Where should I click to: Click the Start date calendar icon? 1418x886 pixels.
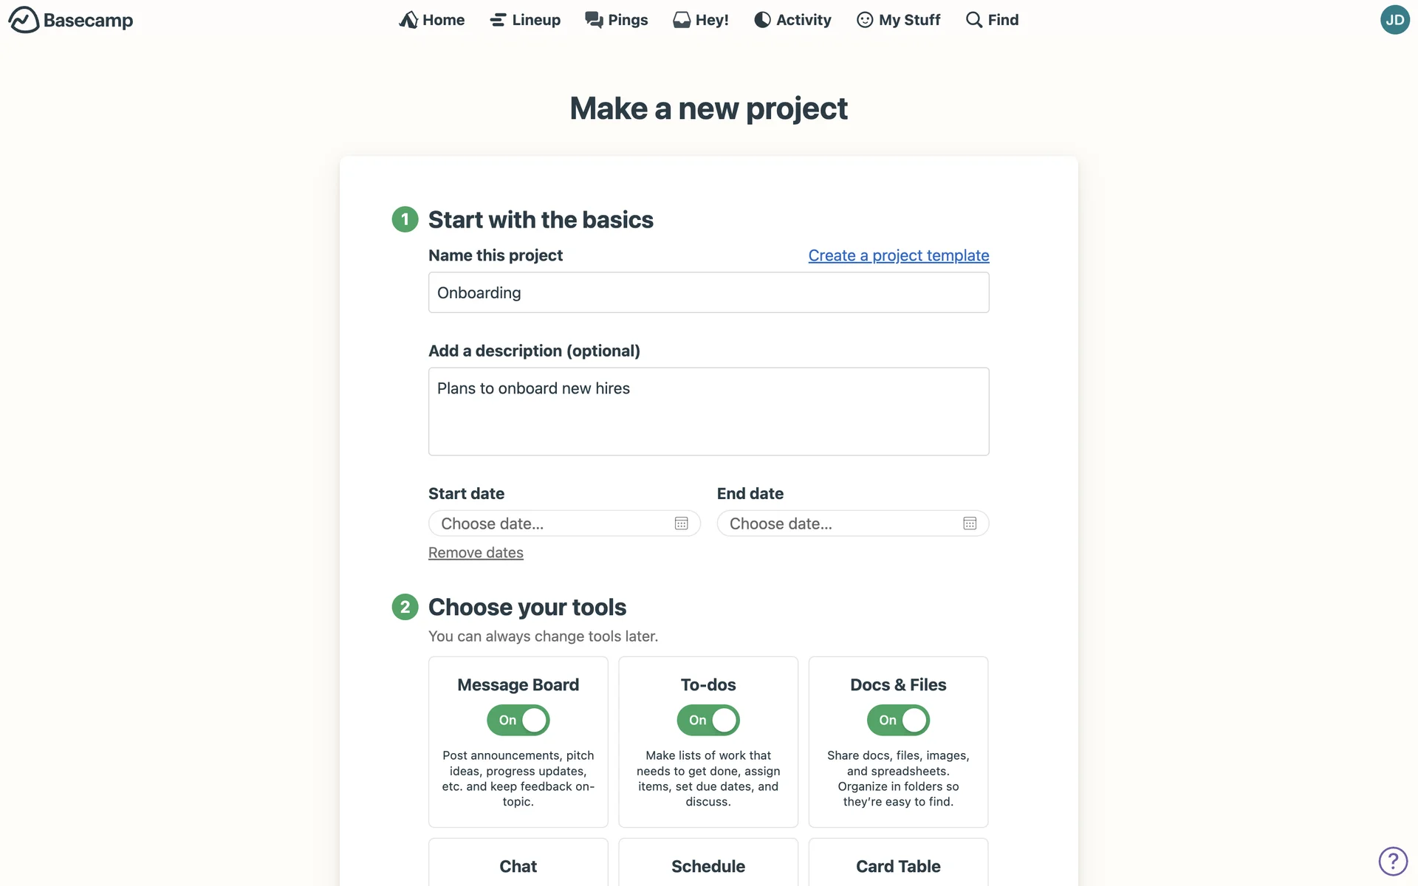click(x=681, y=523)
